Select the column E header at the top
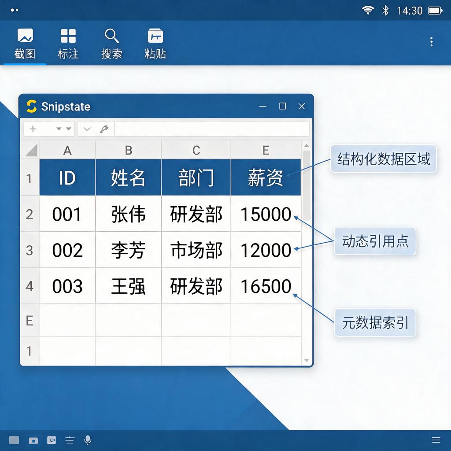This screenshot has width=451, height=451. pyautogui.click(x=266, y=150)
